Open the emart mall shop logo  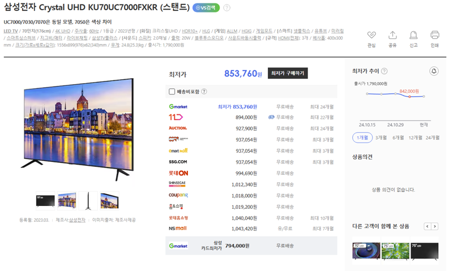(178, 150)
